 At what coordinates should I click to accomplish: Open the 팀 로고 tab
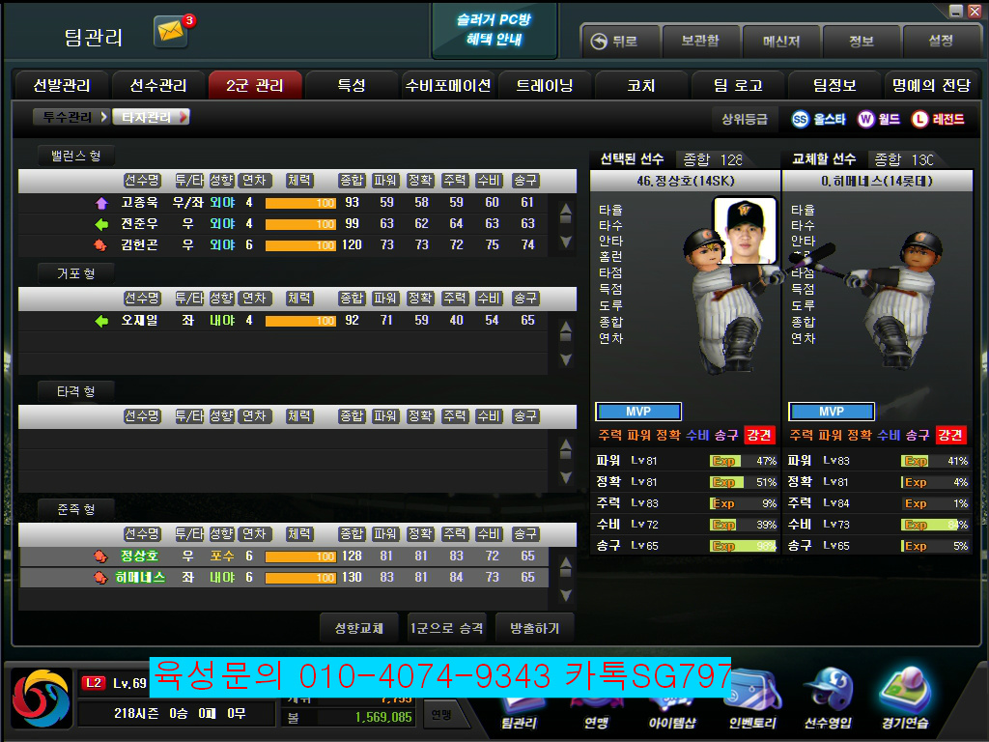738,85
